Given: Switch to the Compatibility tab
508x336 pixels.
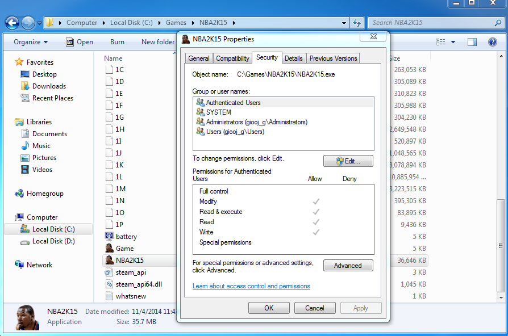Looking at the screenshot, I should (232, 58).
